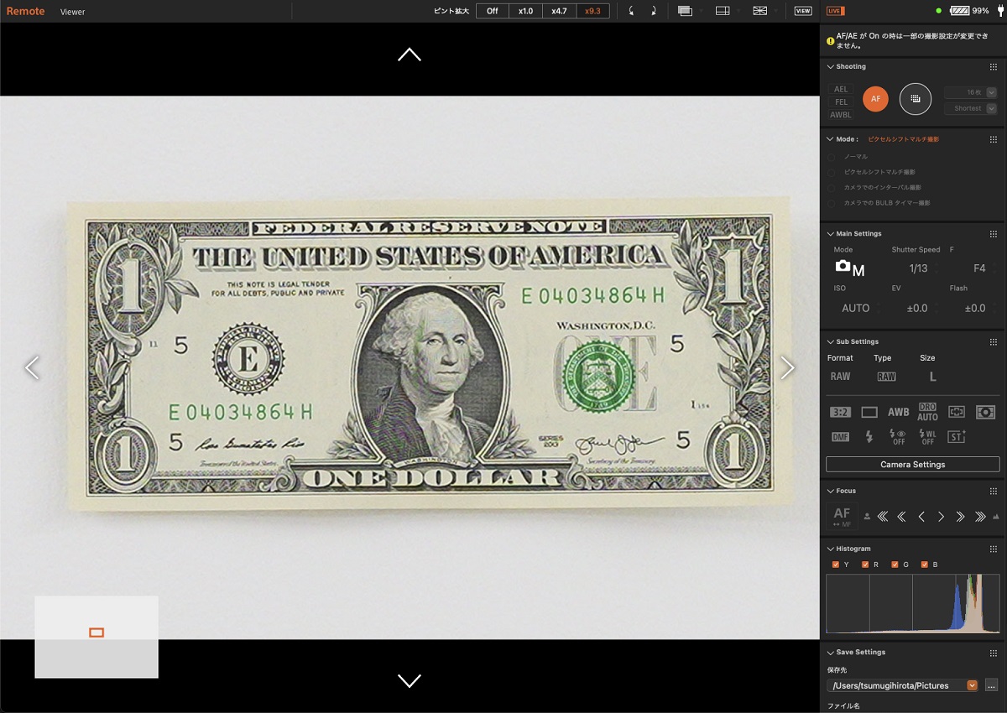Screen dimensions: 1007x713
Task: Set focus magnifier to Off
Action: [493, 11]
